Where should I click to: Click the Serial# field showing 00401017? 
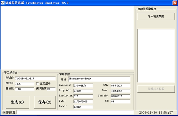tap(120, 96)
